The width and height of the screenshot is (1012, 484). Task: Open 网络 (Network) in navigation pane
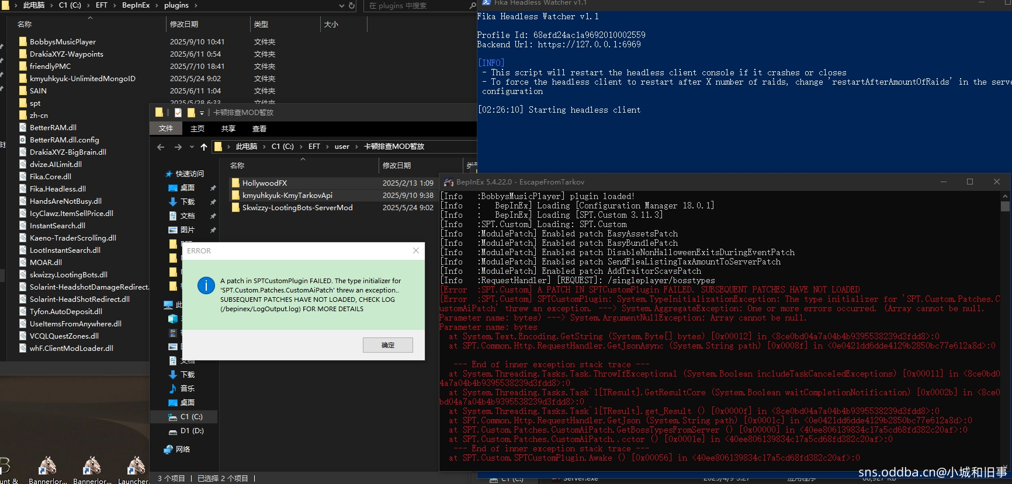tap(183, 450)
